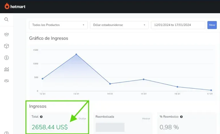Open the dollar sign sales icon
Screen dimensions: 220x134
7,58
